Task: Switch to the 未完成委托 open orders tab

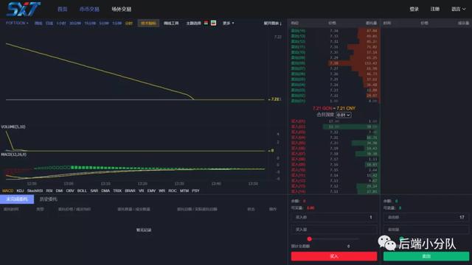Action: 17,199
